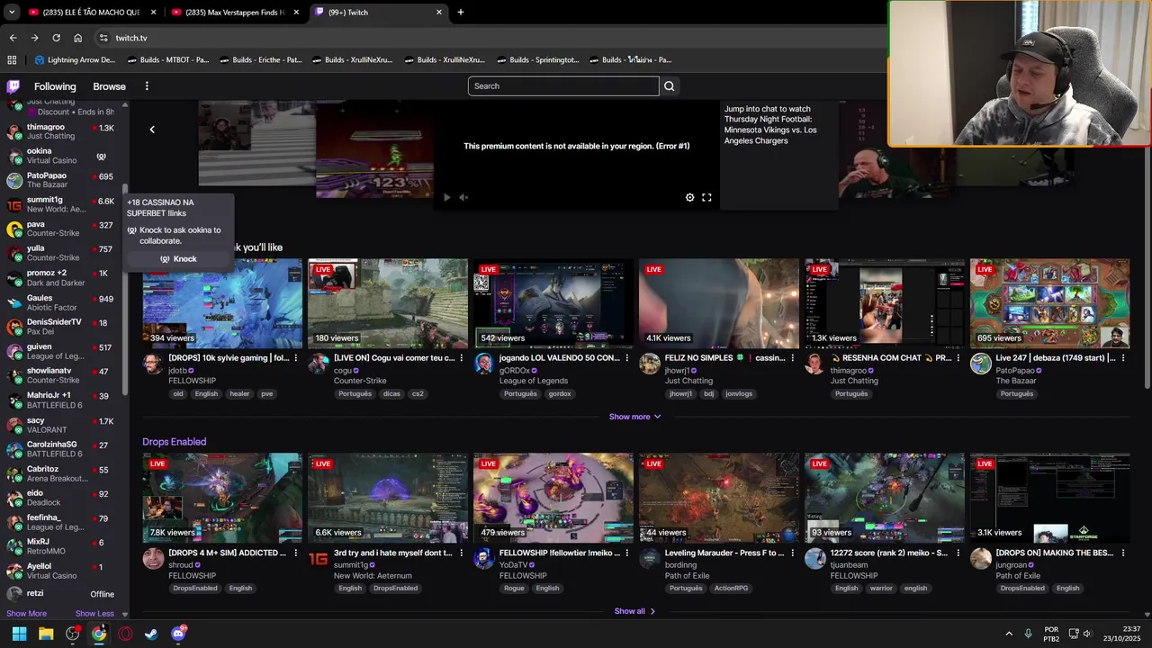Open the bordinng Path of Exile thumbnail
Viewport: 1152px width, 648px height.
(719, 498)
